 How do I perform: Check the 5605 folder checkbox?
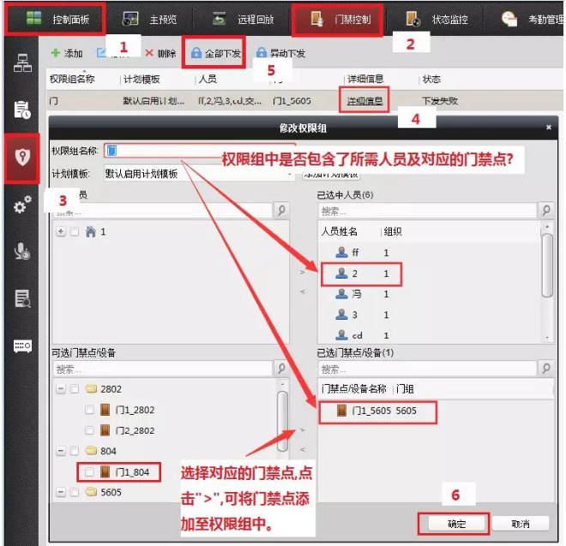[x=74, y=492]
